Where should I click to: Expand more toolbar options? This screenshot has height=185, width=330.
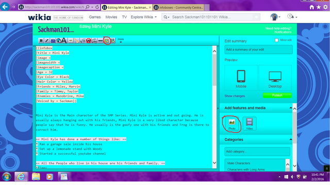click(121, 41)
